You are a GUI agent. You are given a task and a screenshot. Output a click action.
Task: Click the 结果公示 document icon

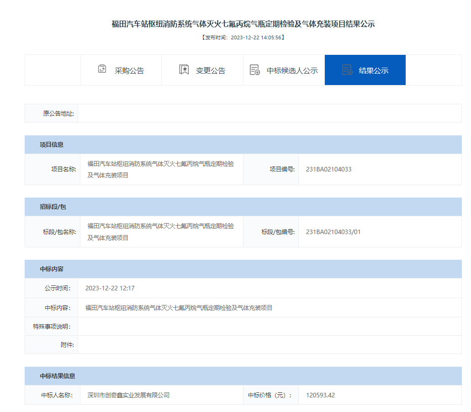(x=347, y=70)
